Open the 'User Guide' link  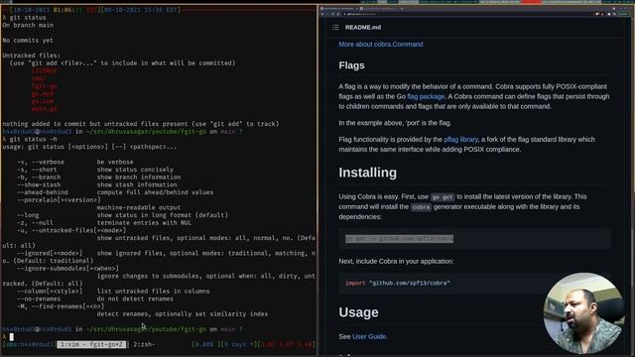369,336
